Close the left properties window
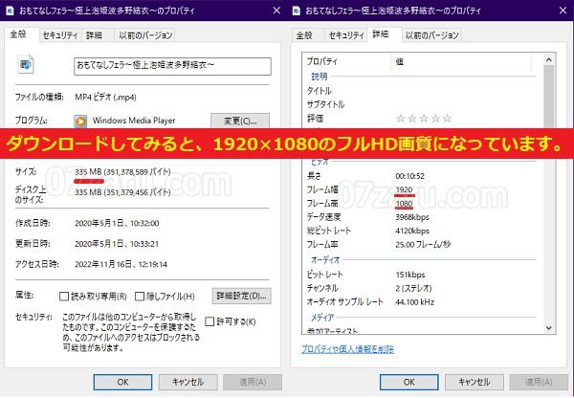 coord(277,11)
